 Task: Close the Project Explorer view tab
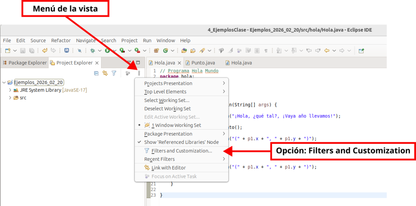click(97, 63)
